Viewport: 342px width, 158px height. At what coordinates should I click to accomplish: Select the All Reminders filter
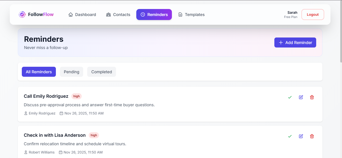(x=39, y=72)
